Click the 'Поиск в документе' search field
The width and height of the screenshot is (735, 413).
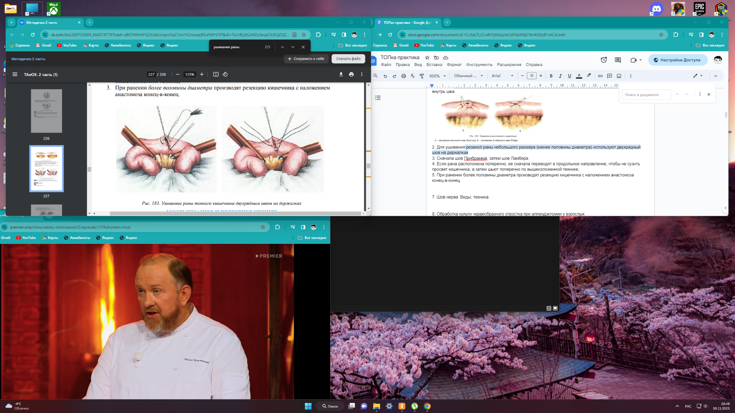click(647, 95)
